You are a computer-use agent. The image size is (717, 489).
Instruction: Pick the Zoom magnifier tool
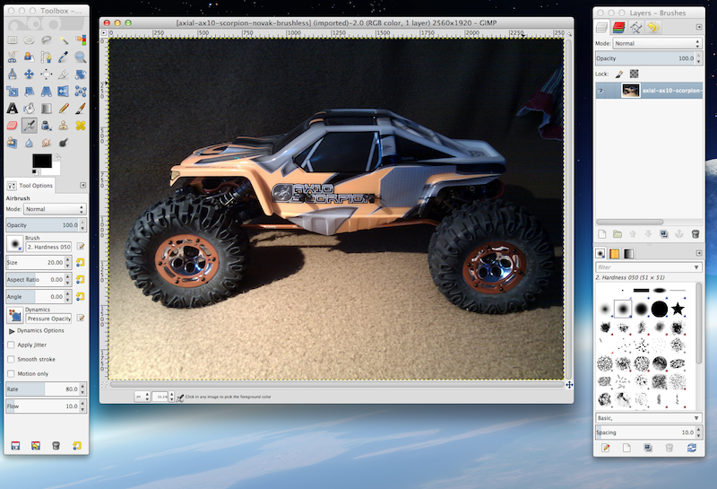(x=80, y=57)
